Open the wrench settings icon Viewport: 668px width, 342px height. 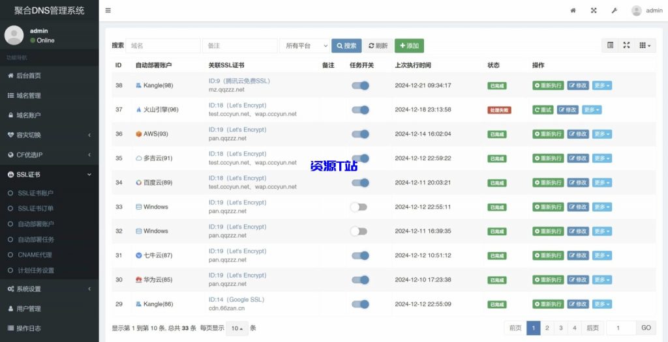pos(615,10)
